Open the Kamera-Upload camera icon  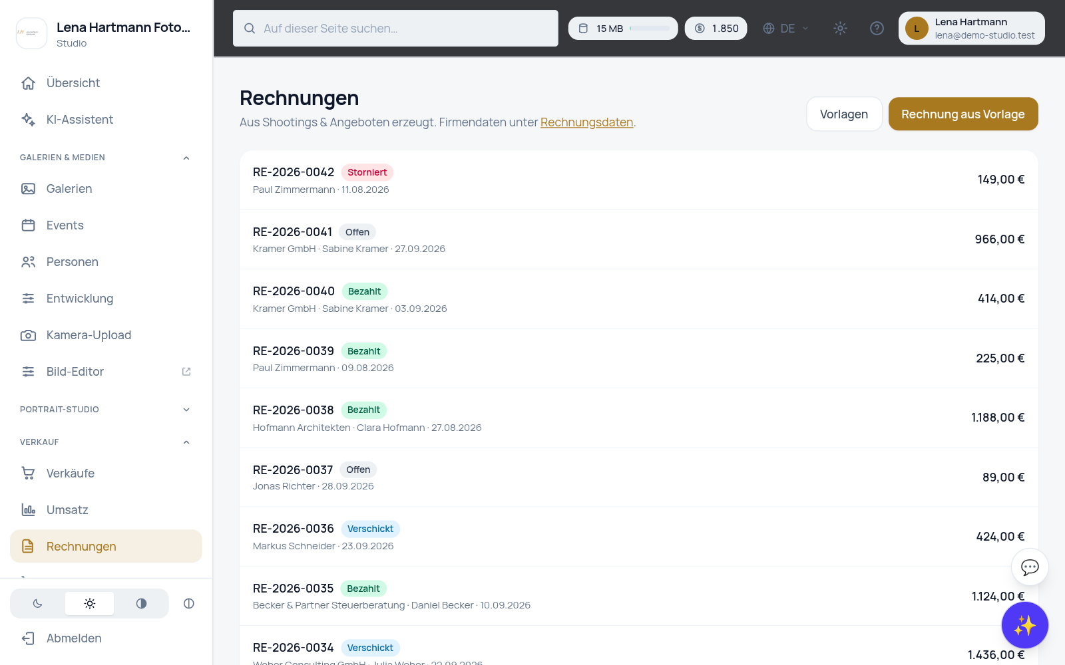[x=28, y=335]
